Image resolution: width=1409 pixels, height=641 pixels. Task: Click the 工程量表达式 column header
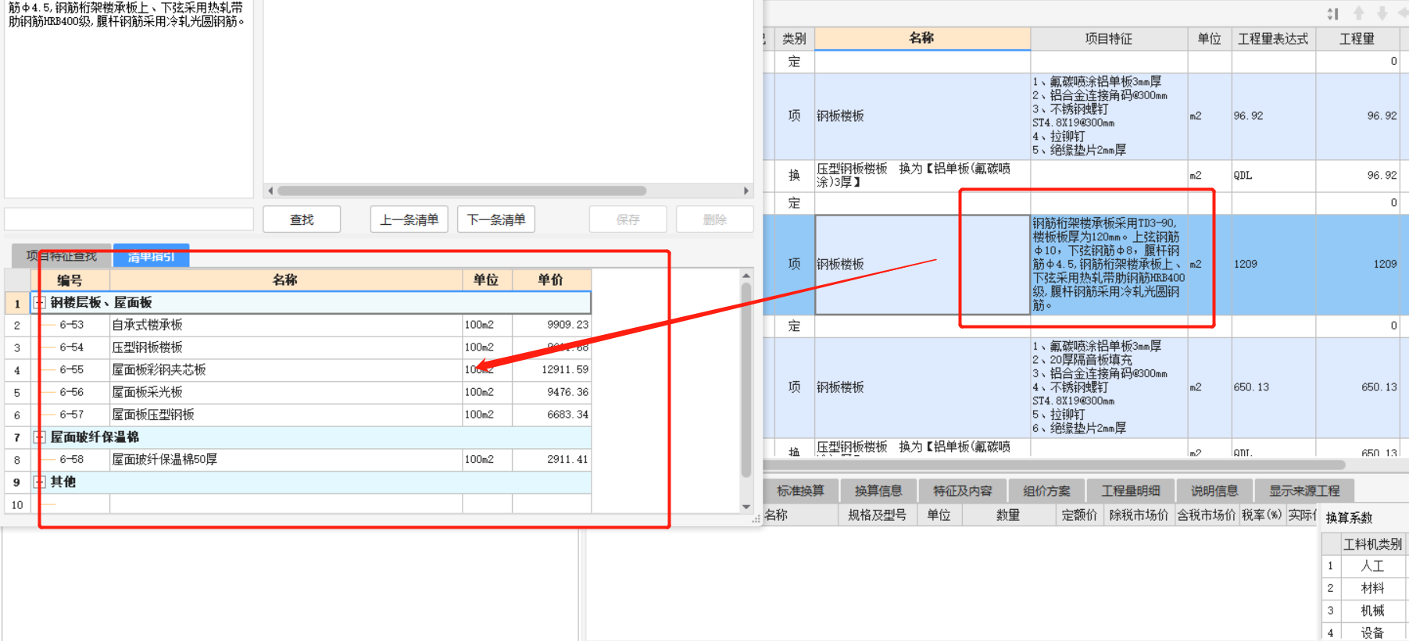click(1273, 38)
